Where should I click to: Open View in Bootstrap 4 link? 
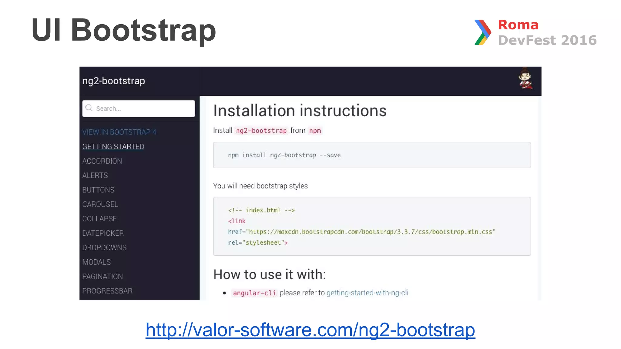point(119,132)
